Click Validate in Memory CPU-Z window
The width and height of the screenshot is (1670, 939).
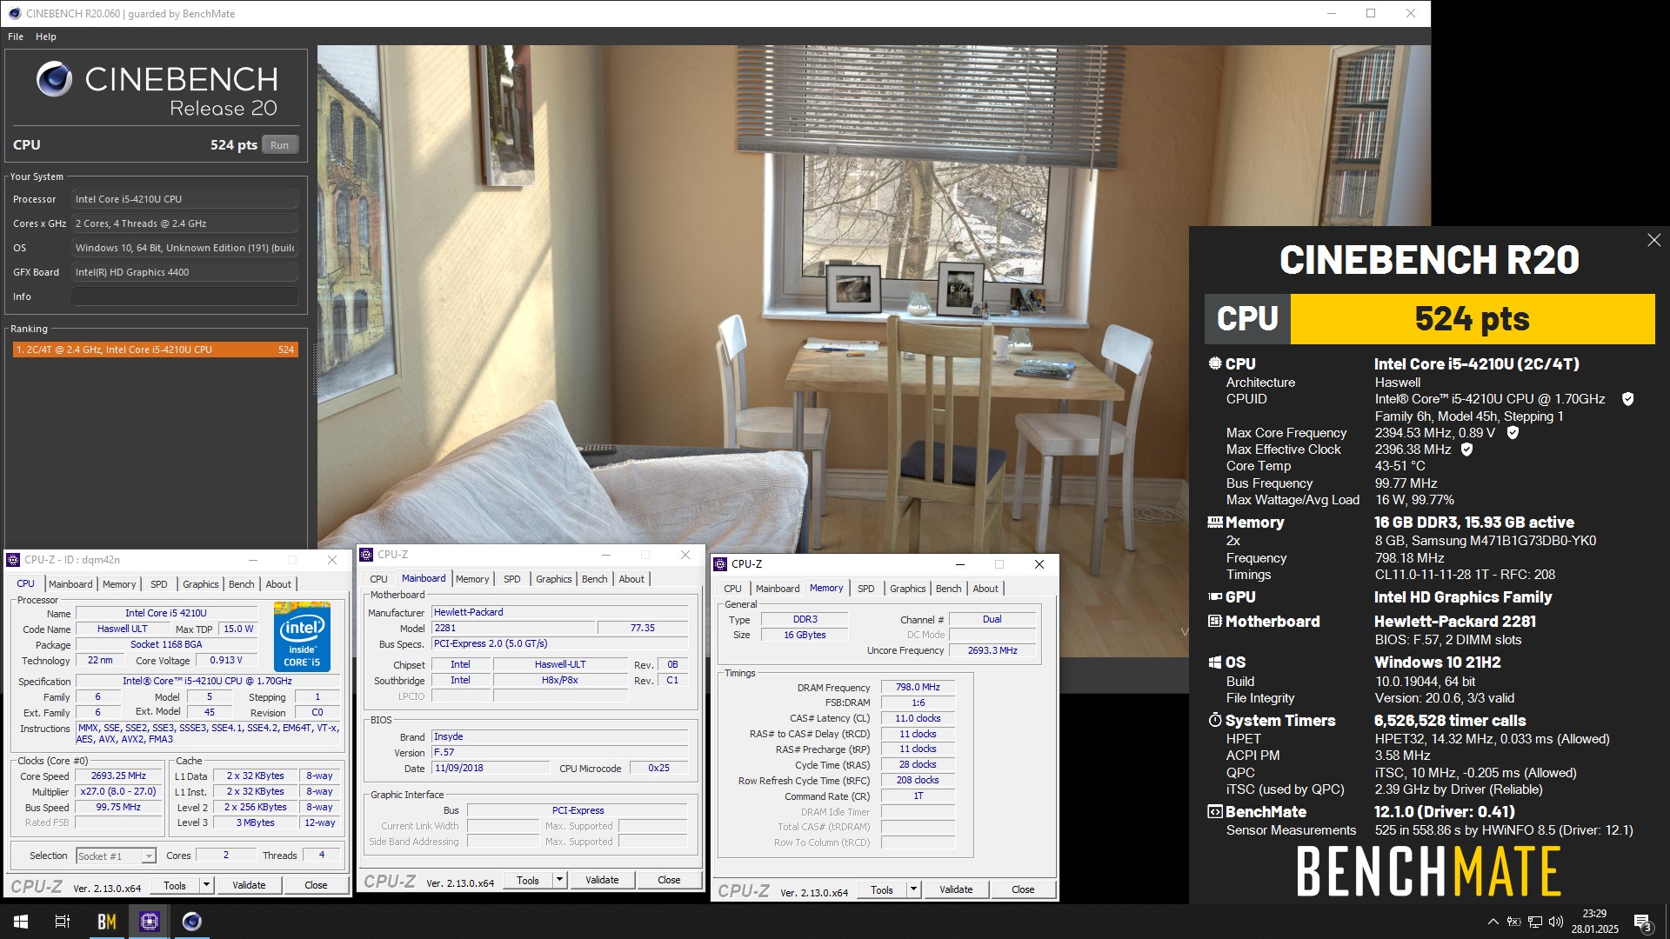click(956, 890)
